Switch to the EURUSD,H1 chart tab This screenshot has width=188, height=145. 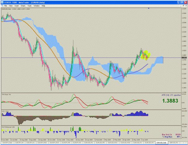pyautogui.click(x=138, y=143)
